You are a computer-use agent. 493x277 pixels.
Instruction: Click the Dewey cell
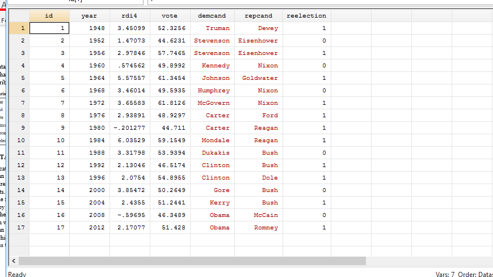[259, 28]
